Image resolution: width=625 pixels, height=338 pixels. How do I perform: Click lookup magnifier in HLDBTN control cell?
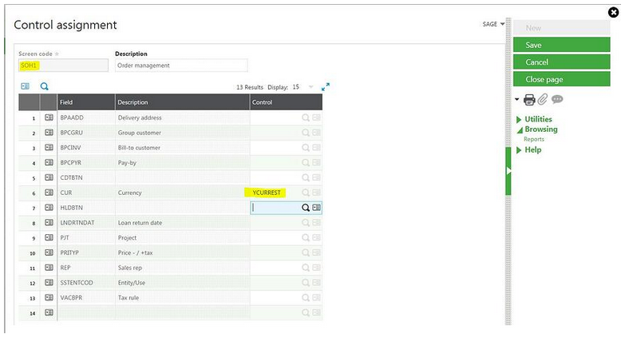click(305, 208)
